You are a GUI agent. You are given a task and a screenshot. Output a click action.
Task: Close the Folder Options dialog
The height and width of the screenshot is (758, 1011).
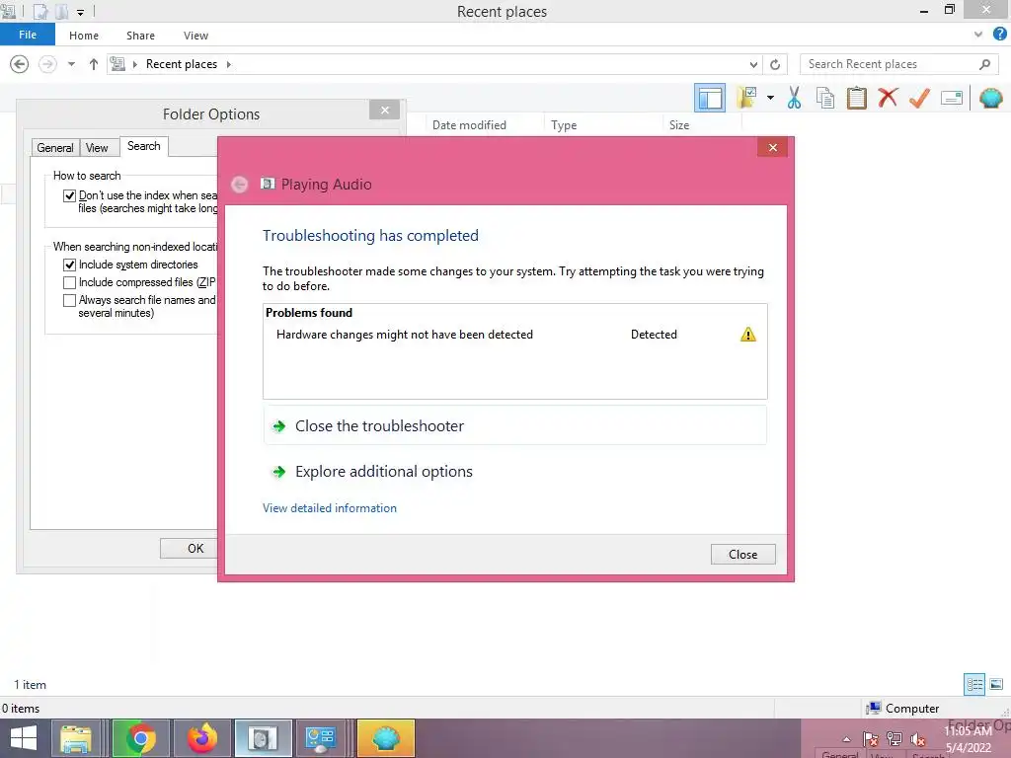click(x=385, y=111)
